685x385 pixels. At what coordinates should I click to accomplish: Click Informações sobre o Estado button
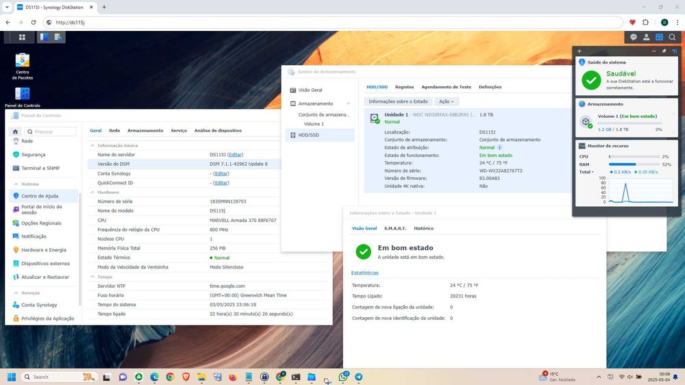coord(398,101)
